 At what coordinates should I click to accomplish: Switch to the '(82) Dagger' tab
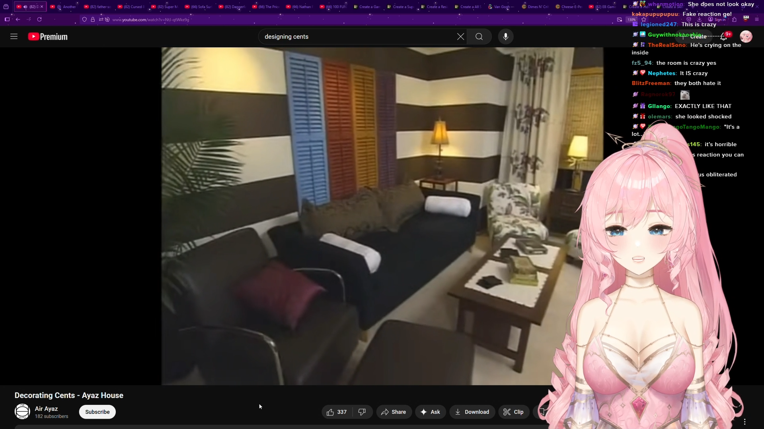point(232,7)
